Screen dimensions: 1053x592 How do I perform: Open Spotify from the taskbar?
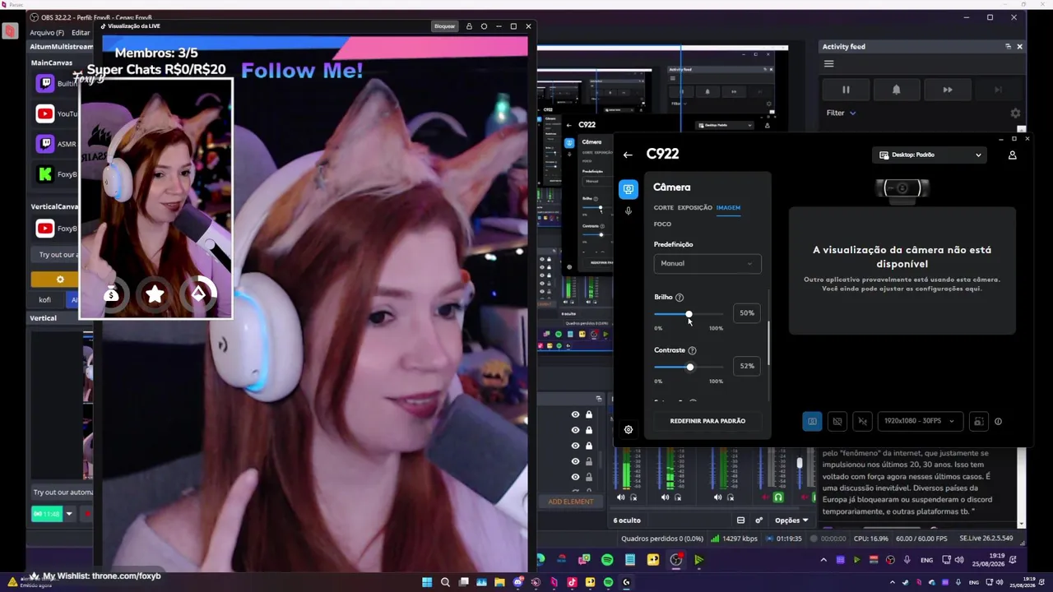click(607, 560)
